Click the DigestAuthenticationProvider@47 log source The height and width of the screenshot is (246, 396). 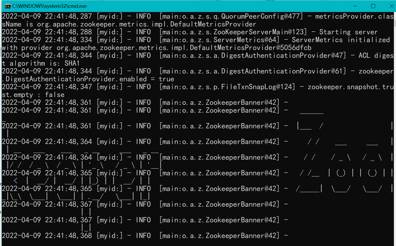pyautogui.click(x=283, y=56)
